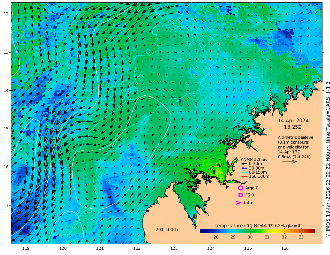Screen dimensions: 330x255
Task: Click the ANMN mooring marker near 120E 17.8S
Action: 56,237
